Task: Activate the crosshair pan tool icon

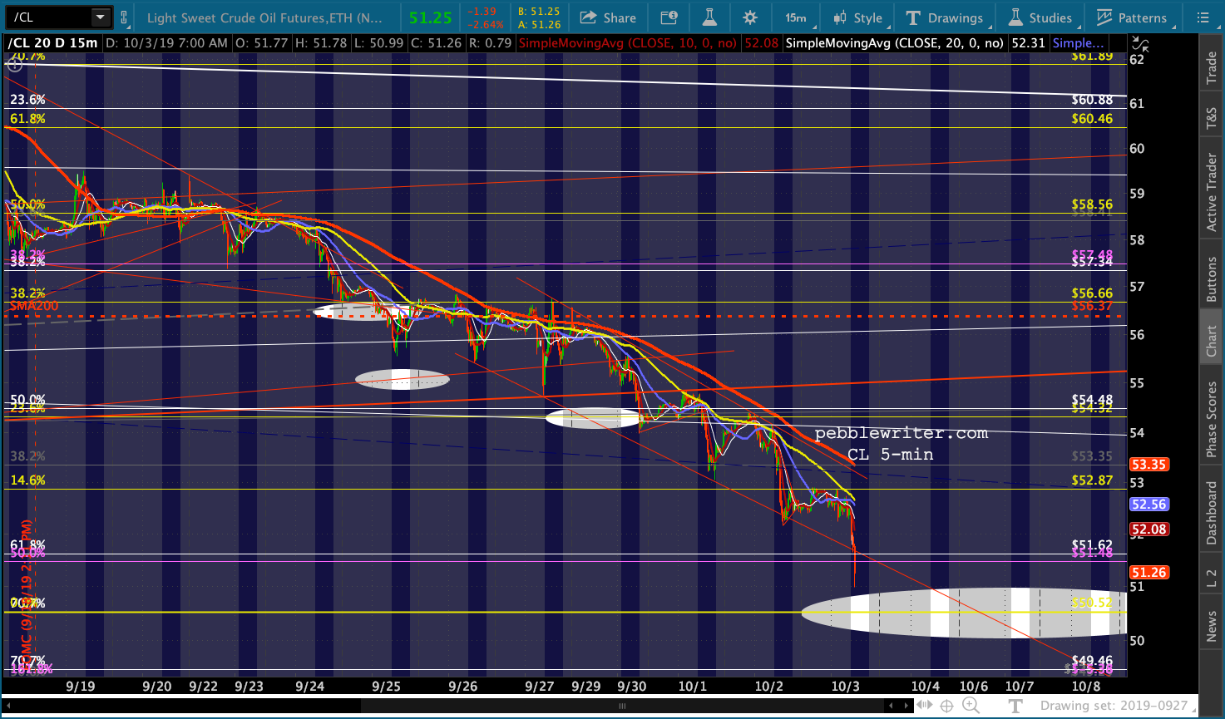Action: coord(946,706)
